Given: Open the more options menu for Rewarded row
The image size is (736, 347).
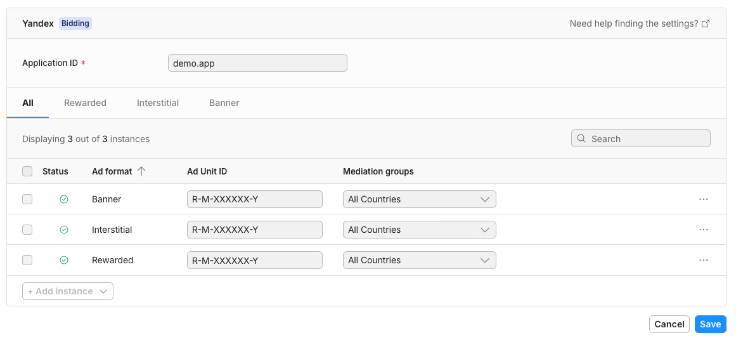Looking at the screenshot, I should pyautogui.click(x=703, y=260).
